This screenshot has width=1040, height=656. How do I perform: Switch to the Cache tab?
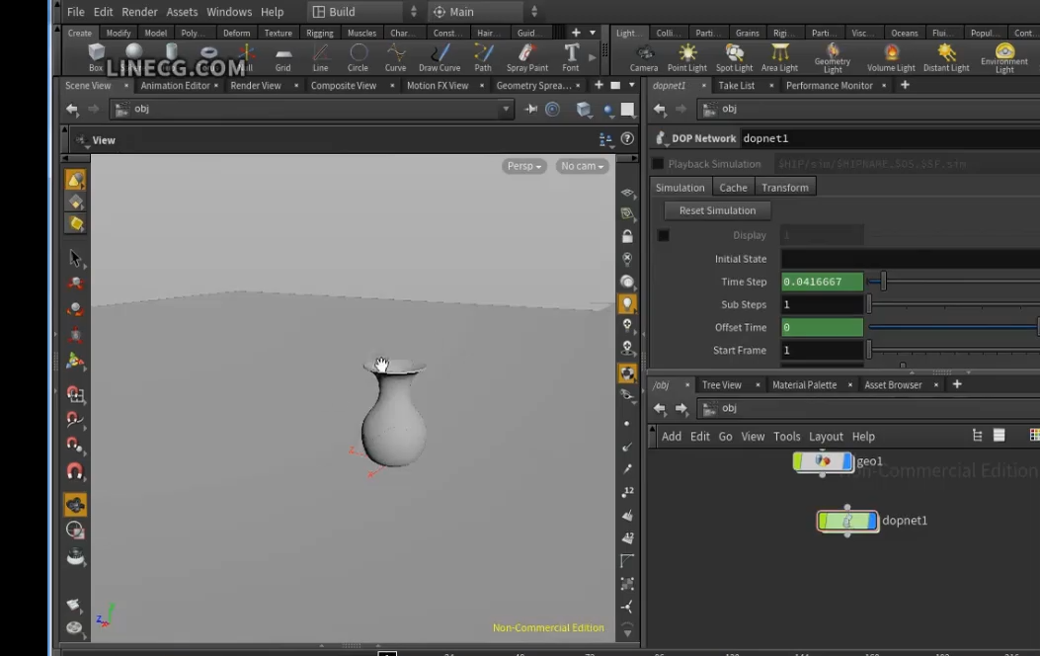point(733,188)
